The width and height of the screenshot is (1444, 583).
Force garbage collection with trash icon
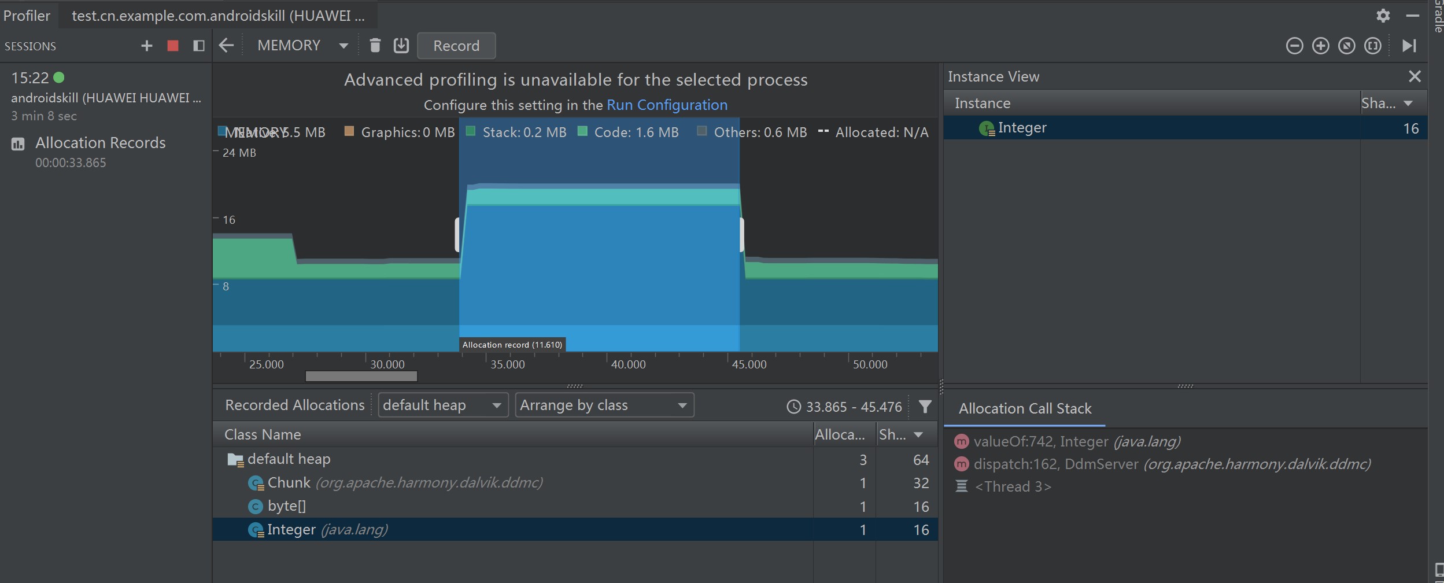[375, 46]
